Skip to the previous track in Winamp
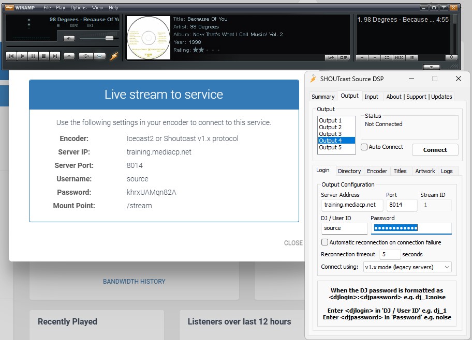The image size is (472, 340). [x=11, y=56]
